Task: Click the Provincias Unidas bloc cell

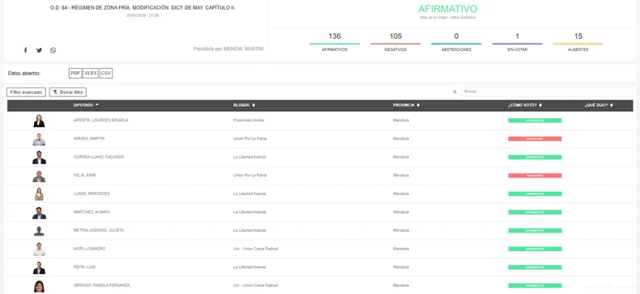Action: point(249,121)
